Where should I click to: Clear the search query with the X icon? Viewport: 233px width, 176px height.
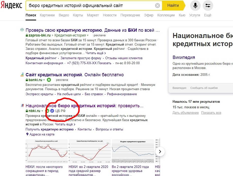(157, 6)
